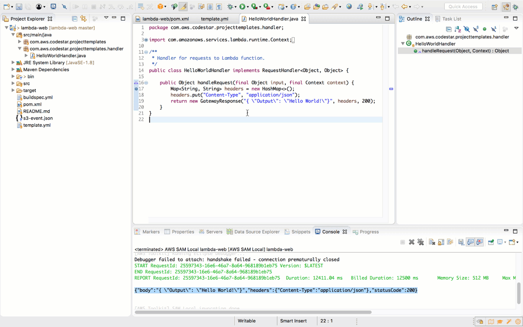The image size is (523, 327).
Task: Select handleRequest method in the Outline
Action: tap(465, 51)
